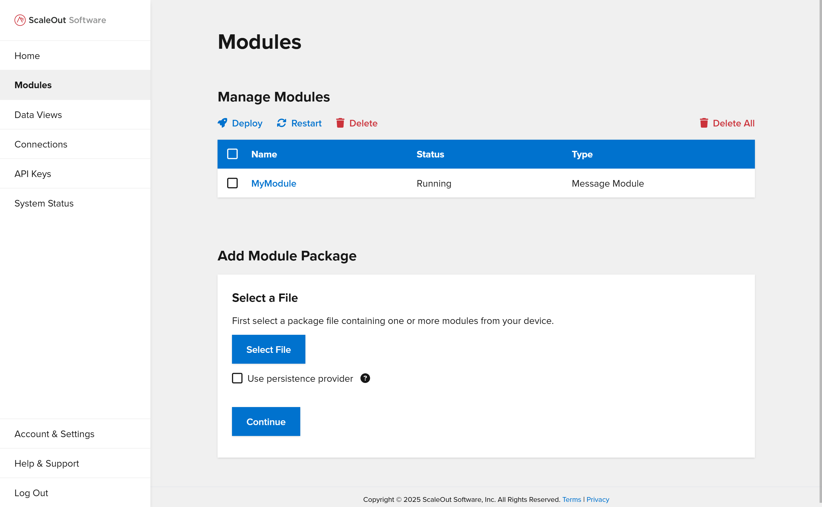Enable the Use persistence provider checkbox

pos(237,378)
